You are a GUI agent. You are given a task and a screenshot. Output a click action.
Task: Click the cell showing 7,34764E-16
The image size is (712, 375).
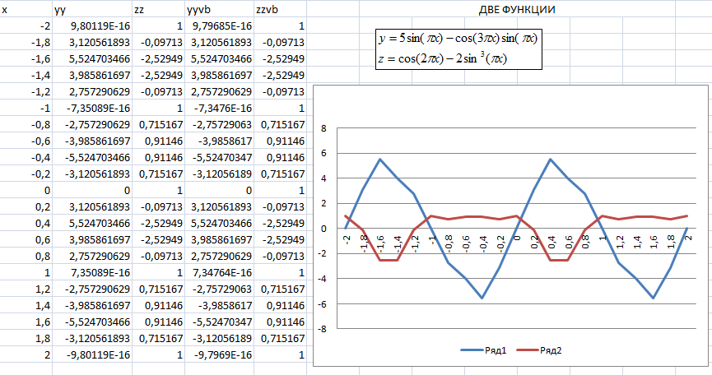point(219,272)
